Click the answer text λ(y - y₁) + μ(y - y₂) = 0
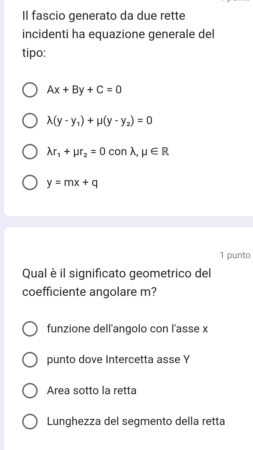253x450 pixels. point(100,121)
